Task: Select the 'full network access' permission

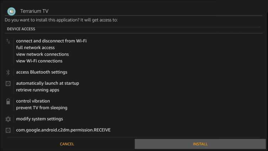Action: coord(35,48)
